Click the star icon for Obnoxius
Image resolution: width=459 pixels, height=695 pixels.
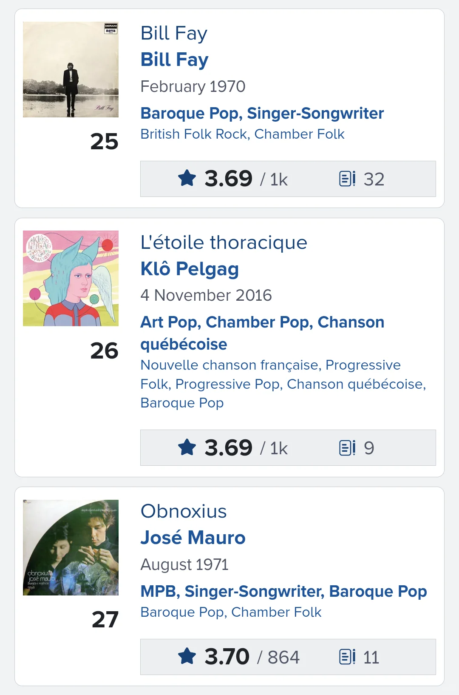tap(187, 656)
